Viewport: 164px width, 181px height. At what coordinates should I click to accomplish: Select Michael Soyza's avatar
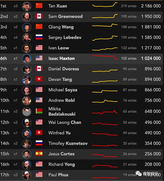tap(27, 90)
